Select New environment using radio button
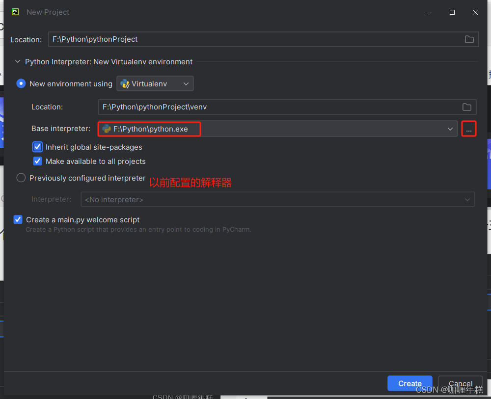This screenshot has height=399, width=491. [x=21, y=83]
